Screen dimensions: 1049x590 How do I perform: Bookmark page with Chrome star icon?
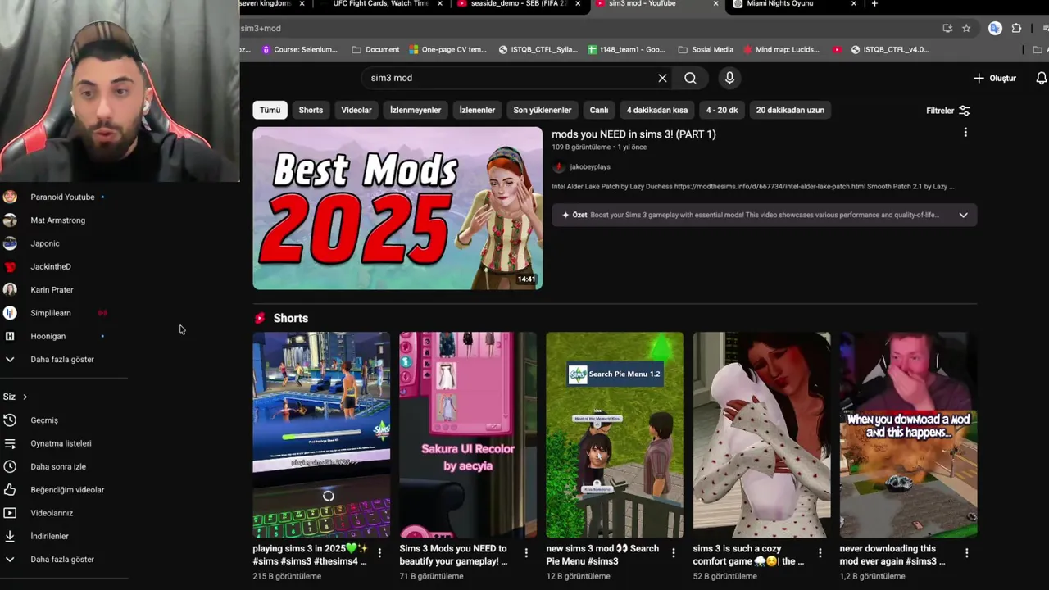coord(966,28)
